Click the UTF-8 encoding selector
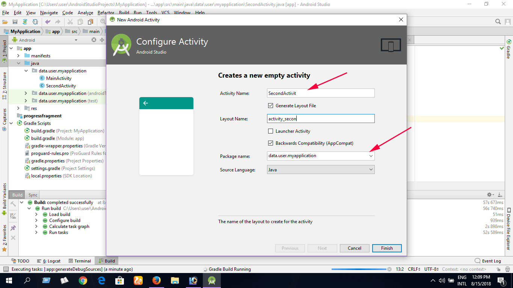Viewport: 513px width, 288px height. (432, 269)
